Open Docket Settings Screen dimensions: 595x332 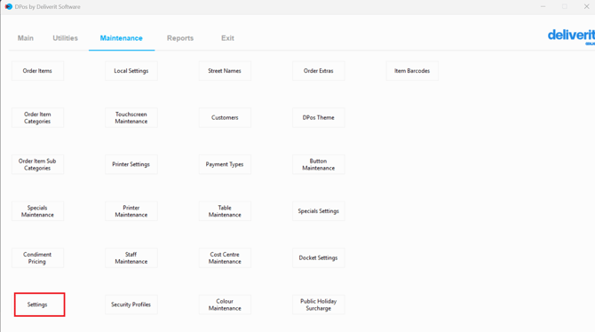tap(319, 258)
